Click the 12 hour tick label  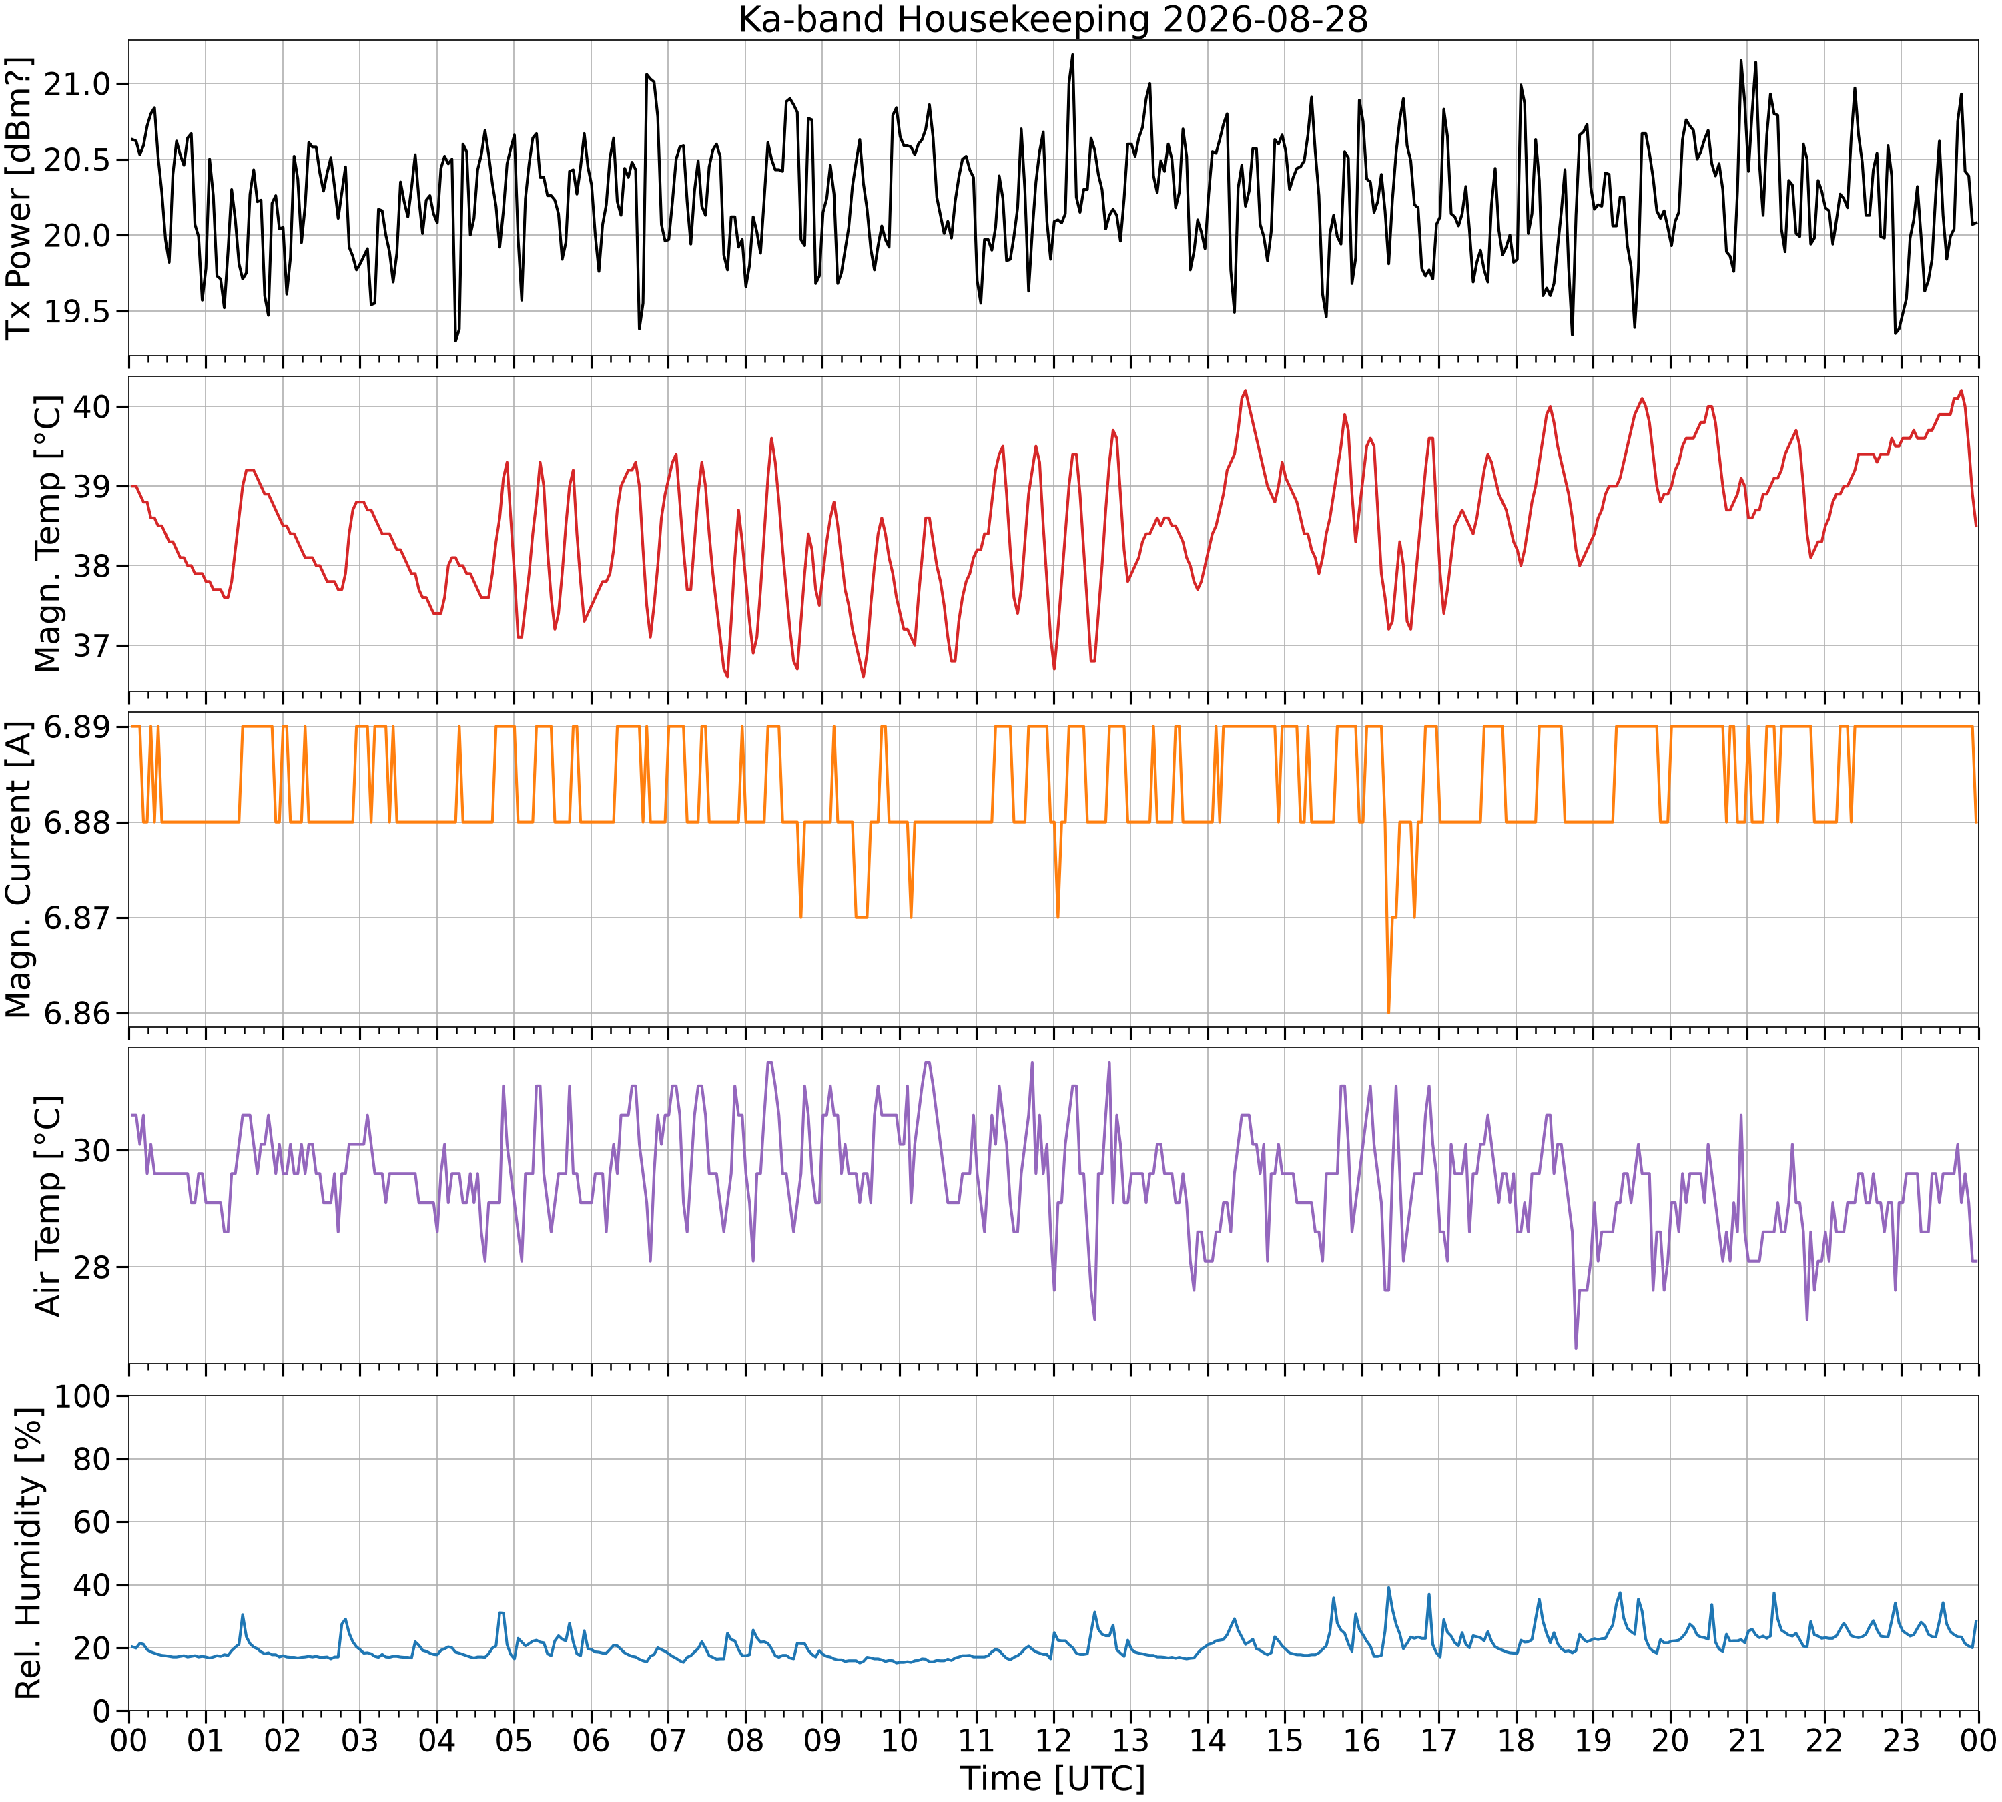click(x=1054, y=1740)
